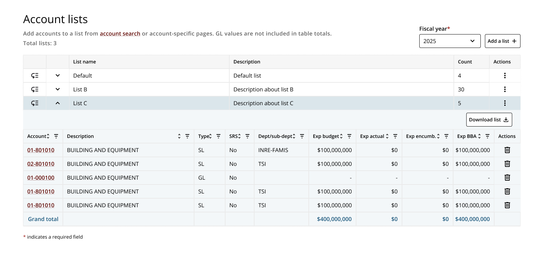The height and width of the screenshot is (260, 545).
Task: Follow the account search link
Action: [x=120, y=33]
